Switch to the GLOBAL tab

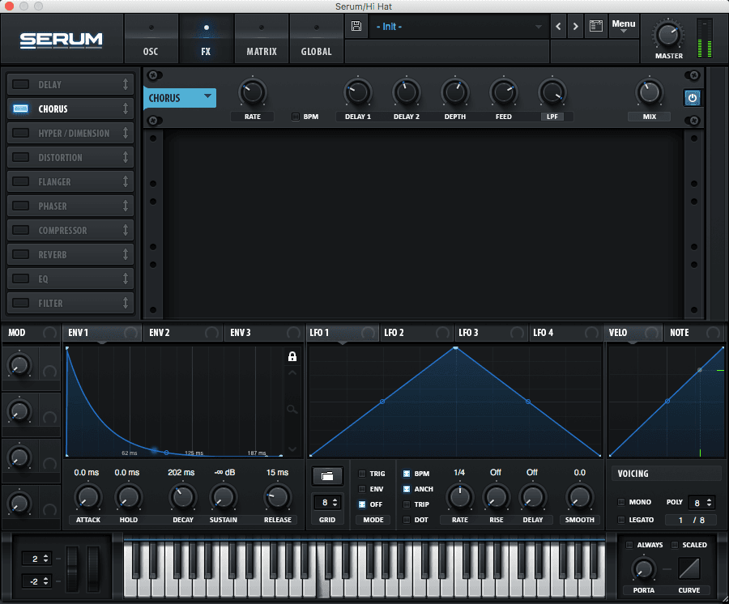click(x=316, y=39)
